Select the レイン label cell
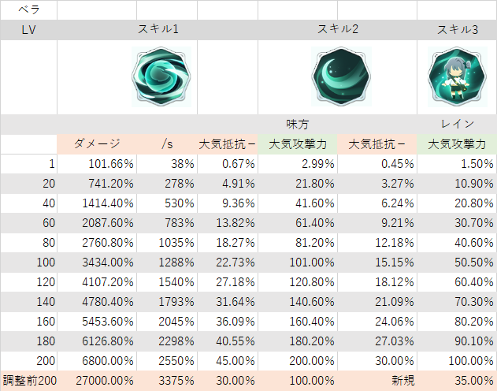Image resolution: width=497 pixels, height=391 pixels. pyautogui.click(x=457, y=125)
